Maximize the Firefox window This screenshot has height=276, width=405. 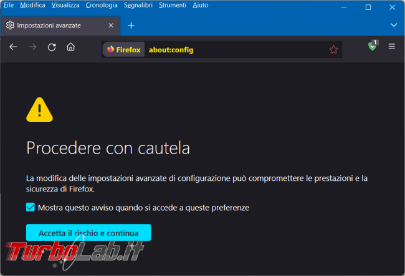tap(368, 7)
